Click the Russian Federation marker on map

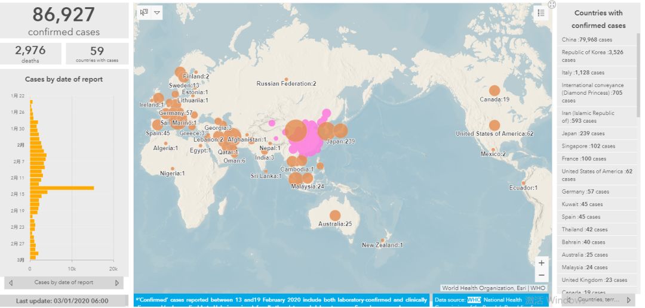pyautogui.click(x=286, y=79)
